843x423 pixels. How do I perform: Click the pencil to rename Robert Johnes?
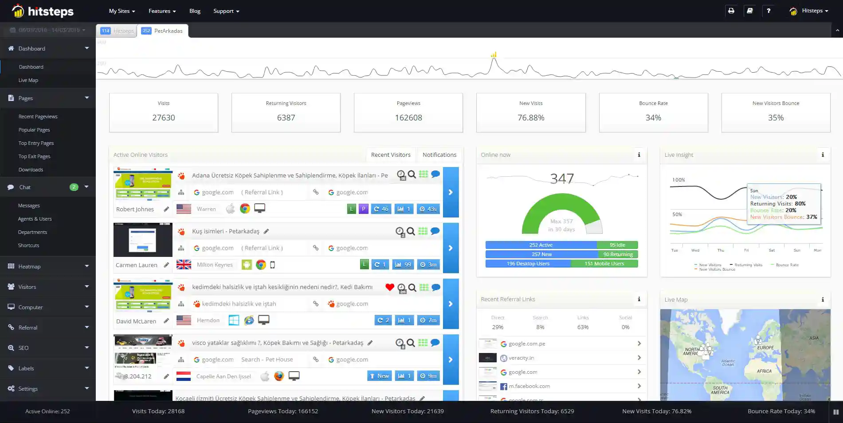(166, 209)
